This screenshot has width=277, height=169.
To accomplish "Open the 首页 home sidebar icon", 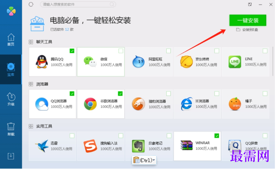I will [x=11, y=40].
